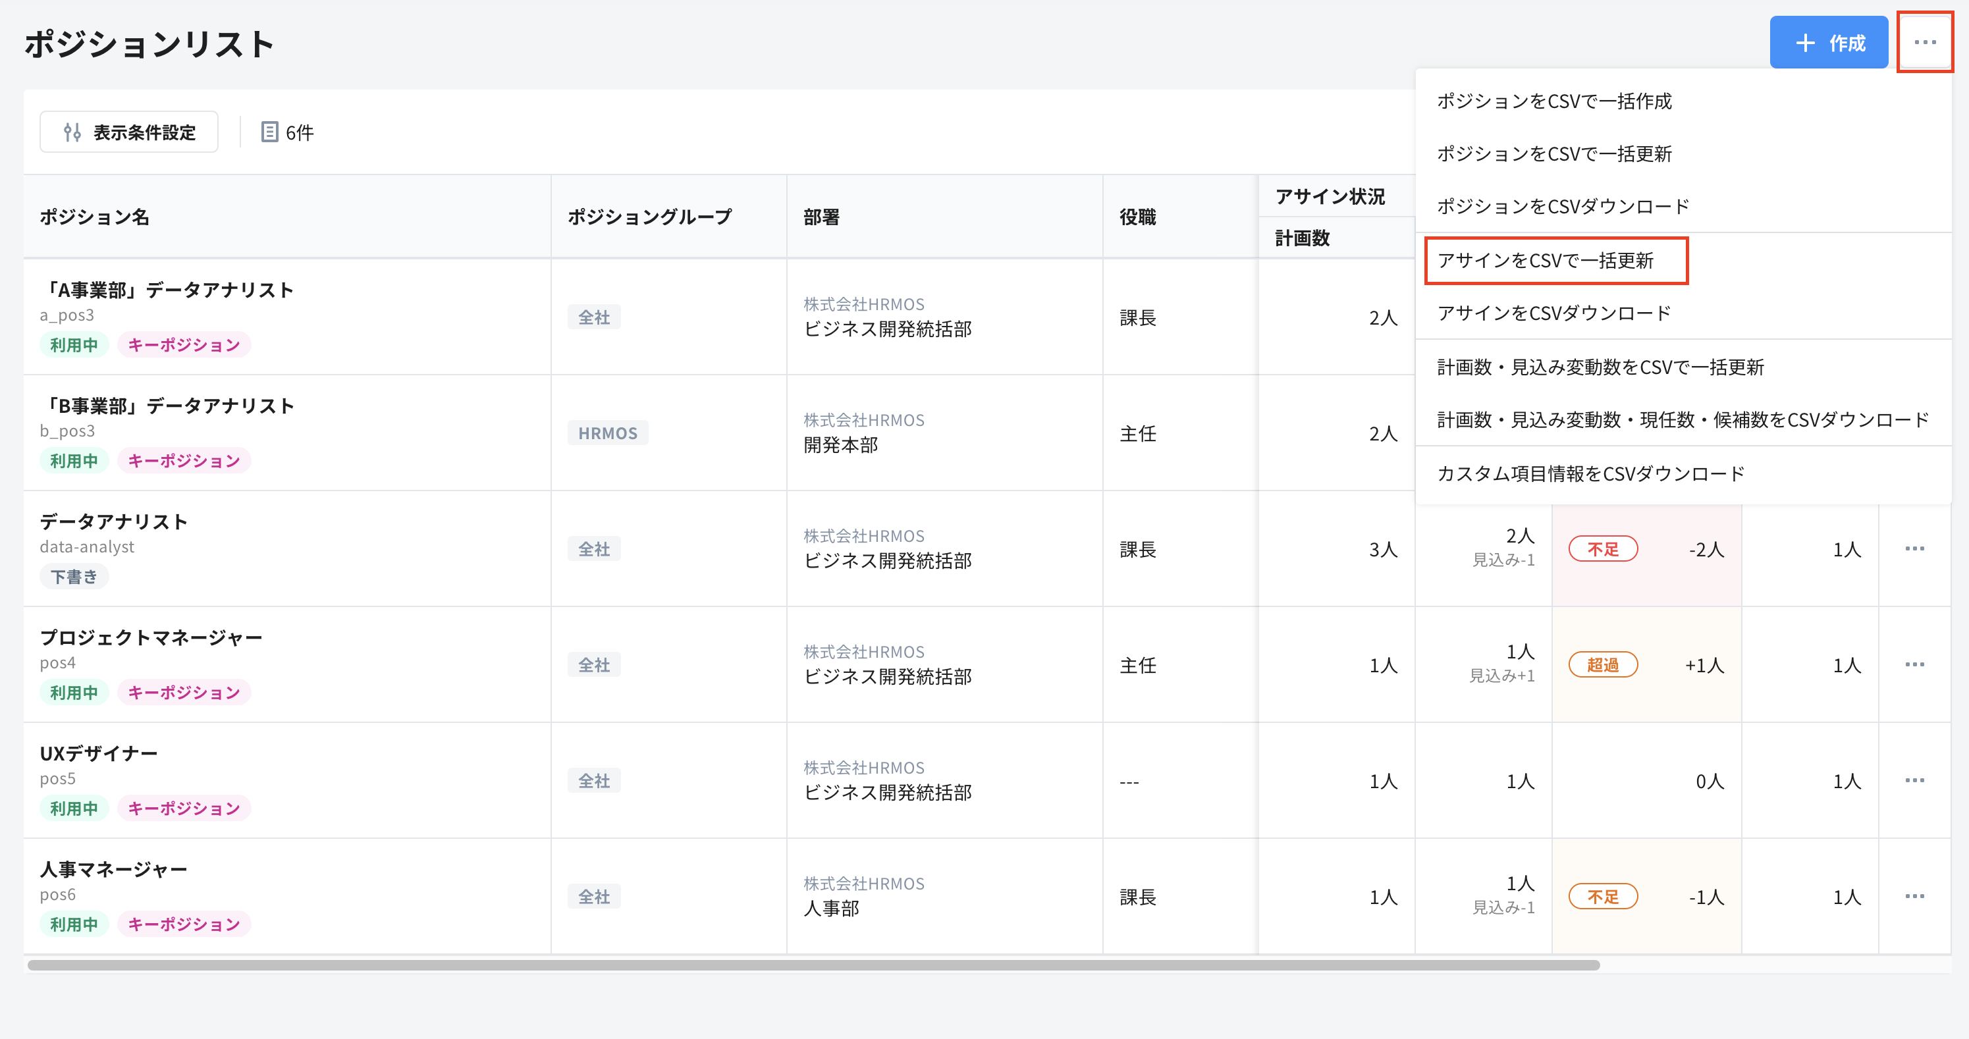Open the row actions ellipsis for プロジェクトマネージャー
The height and width of the screenshot is (1039, 1969).
click(1916, 664)
